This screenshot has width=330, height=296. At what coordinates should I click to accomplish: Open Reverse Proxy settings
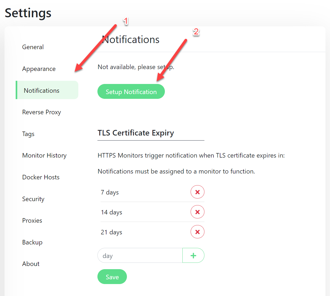(42, 112)
